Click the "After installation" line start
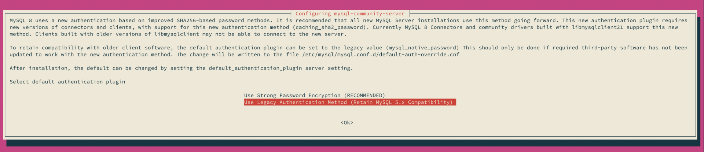Viewport: 704px width, 152px height. pyautogui.click(x=39, y=68)
